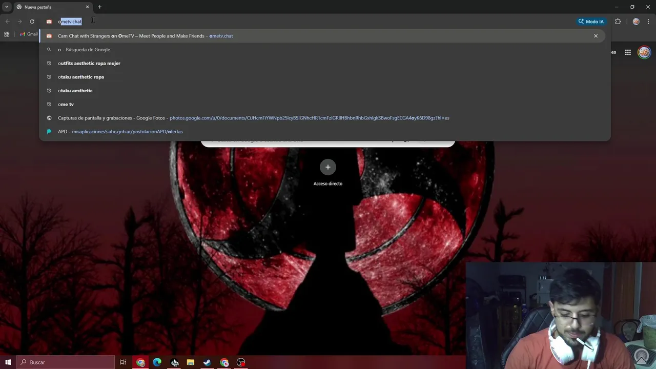The width and height of the screenshot is (656, 369).
Task: Open the tab search dropdown arrow
Action: point(7,7)
